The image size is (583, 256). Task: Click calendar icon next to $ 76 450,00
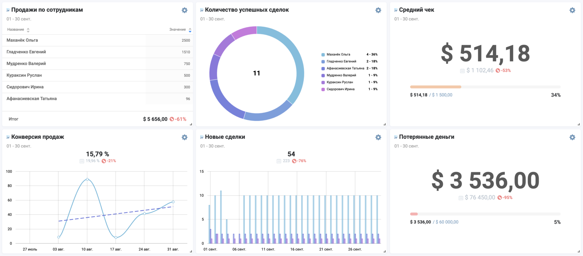[x=461, y=198]
